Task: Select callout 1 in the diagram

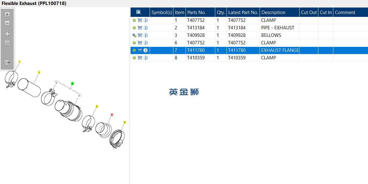Action: pos(20,62)
